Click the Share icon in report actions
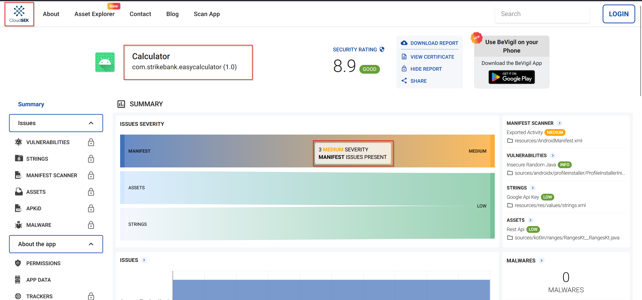This screenshot has width=642, height=300. [404, 81]
